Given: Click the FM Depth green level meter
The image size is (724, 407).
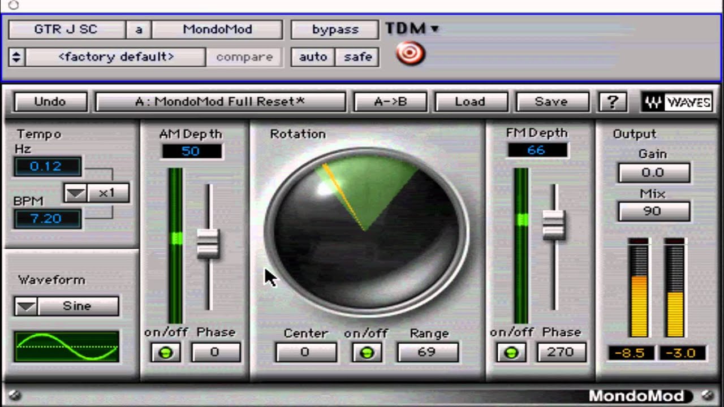Looking at the screenshot, I should coord(521,245).
